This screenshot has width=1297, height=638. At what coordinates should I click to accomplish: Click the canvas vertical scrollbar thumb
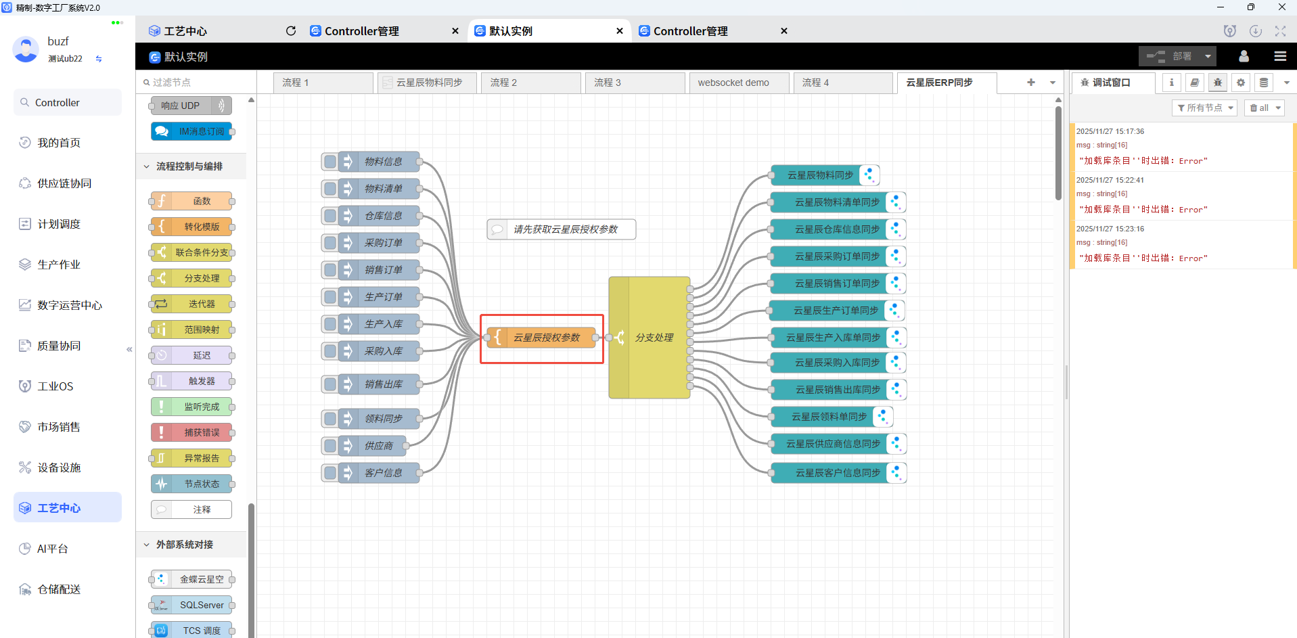pos(1058,152)
